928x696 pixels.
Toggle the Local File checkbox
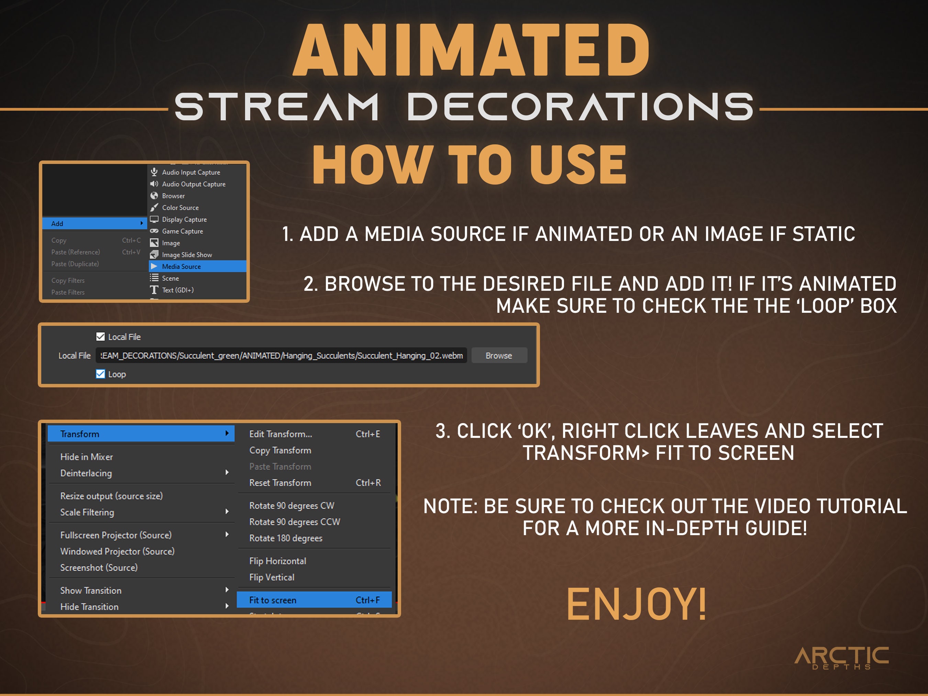[x=100, y=336]
